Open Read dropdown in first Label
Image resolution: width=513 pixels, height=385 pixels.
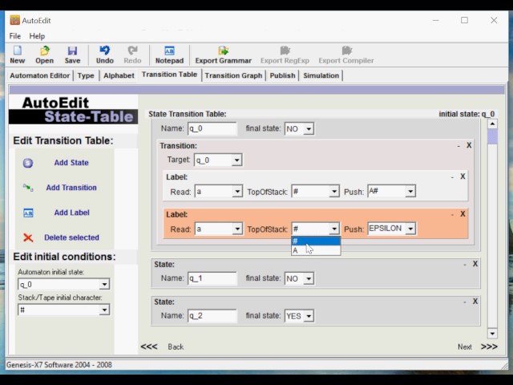click(237, 192)
